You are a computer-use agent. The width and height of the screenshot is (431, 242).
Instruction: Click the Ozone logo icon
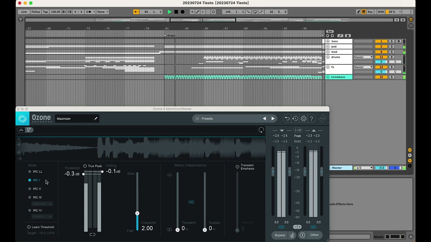point(23,119)
